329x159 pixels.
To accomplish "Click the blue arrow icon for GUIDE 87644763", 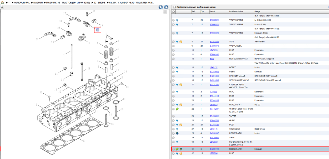I will click(177, 121).
